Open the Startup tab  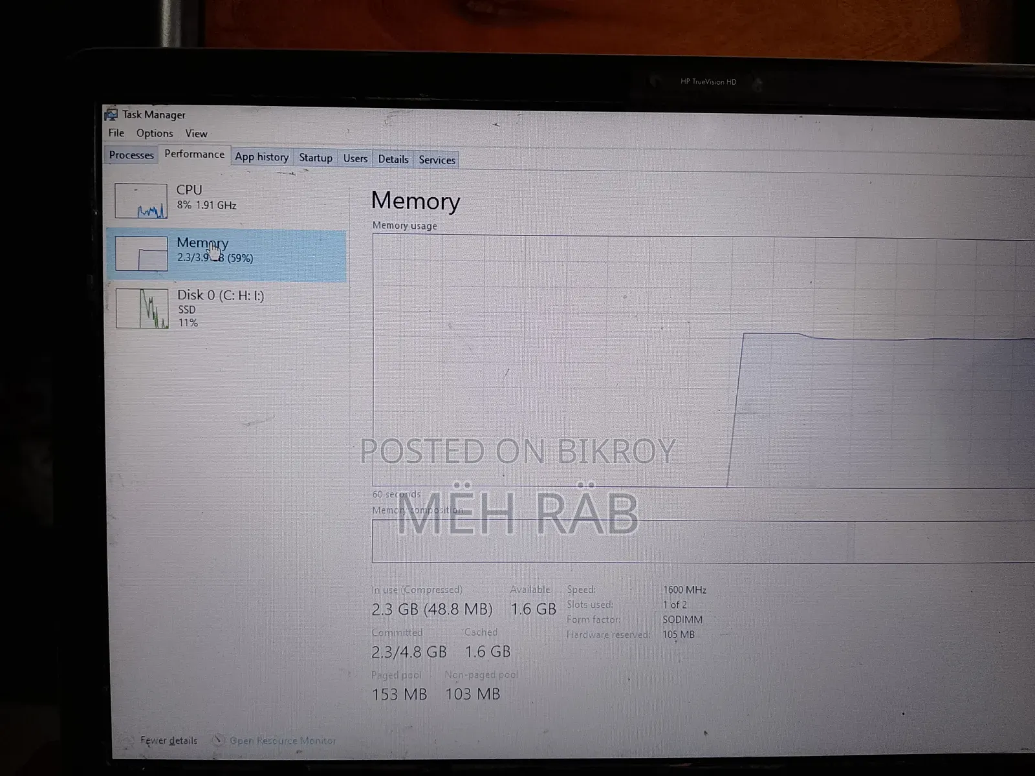tap(316, 158)
